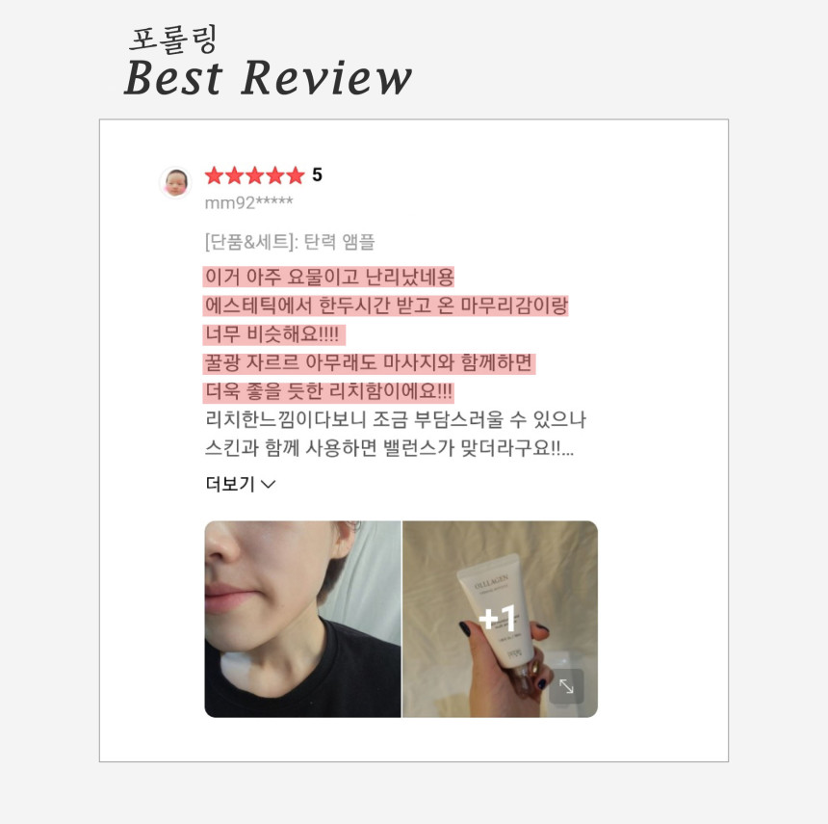Click the rating score number 5
Screen dimensions: 828x824
click(x=317, y=175)
